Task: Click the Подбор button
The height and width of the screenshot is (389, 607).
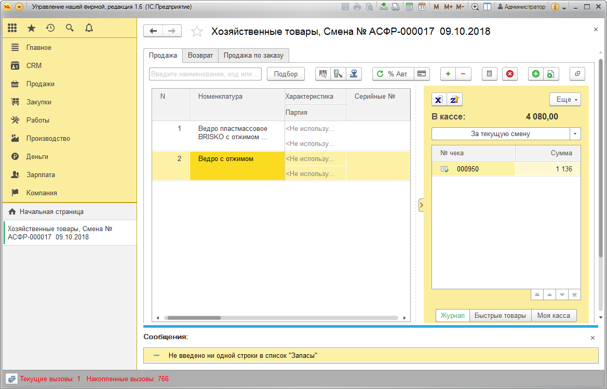Action: point(286,74)
